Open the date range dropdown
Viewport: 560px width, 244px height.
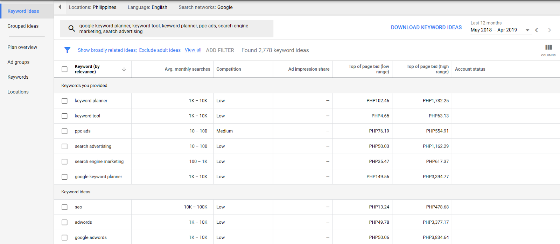pos(527,30)
